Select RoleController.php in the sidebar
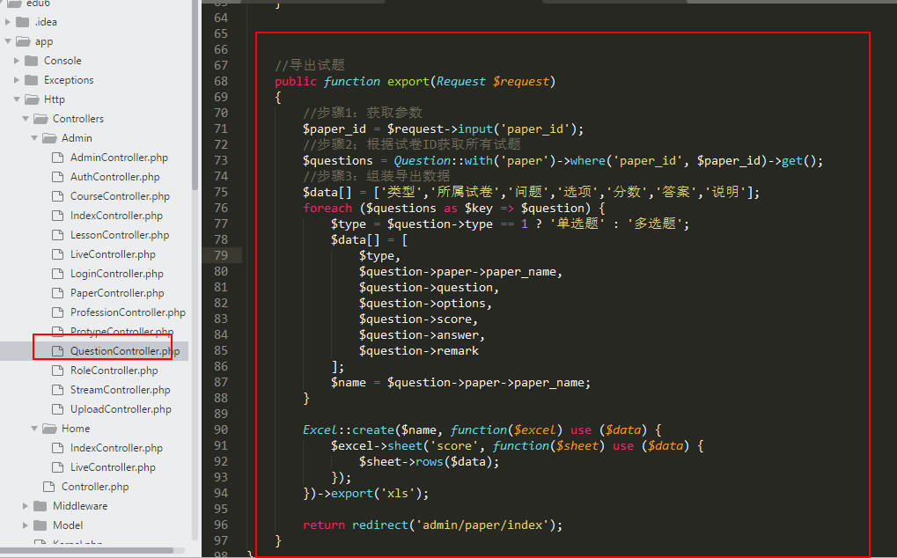Screen dimensions: 897x558 point(114,371)
